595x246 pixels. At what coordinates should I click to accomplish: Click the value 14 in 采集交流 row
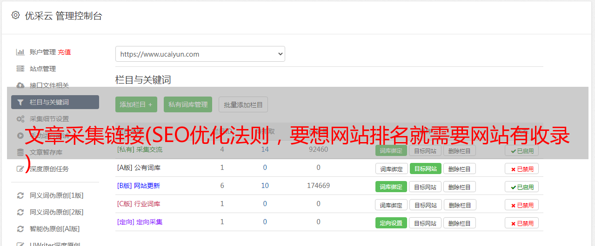coord(265,149)
